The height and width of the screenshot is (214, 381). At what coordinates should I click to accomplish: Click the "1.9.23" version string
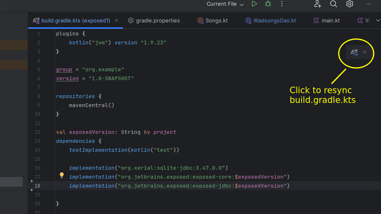153,43
